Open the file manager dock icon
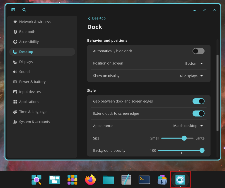 [x=108, y=179]
